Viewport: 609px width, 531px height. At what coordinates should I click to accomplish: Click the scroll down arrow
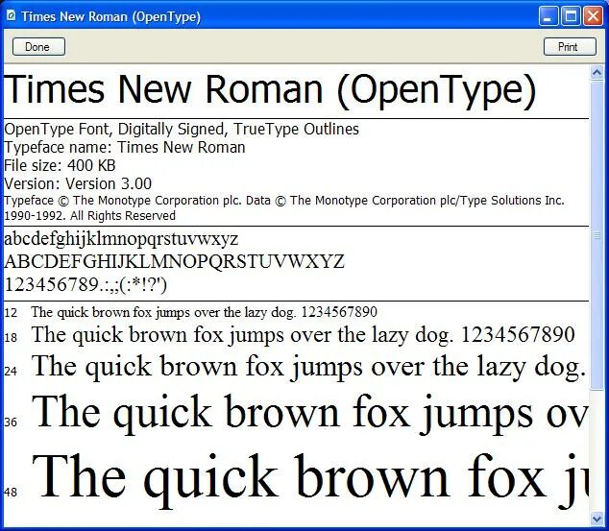tap(597, 518)
